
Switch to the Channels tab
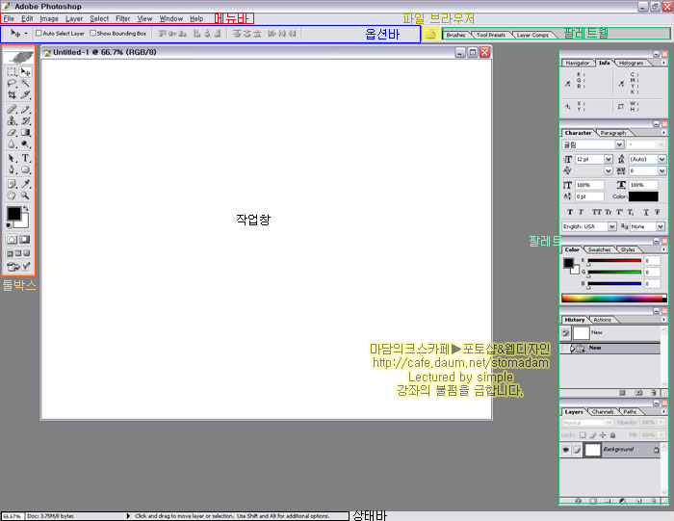click(x=603, y=412)
